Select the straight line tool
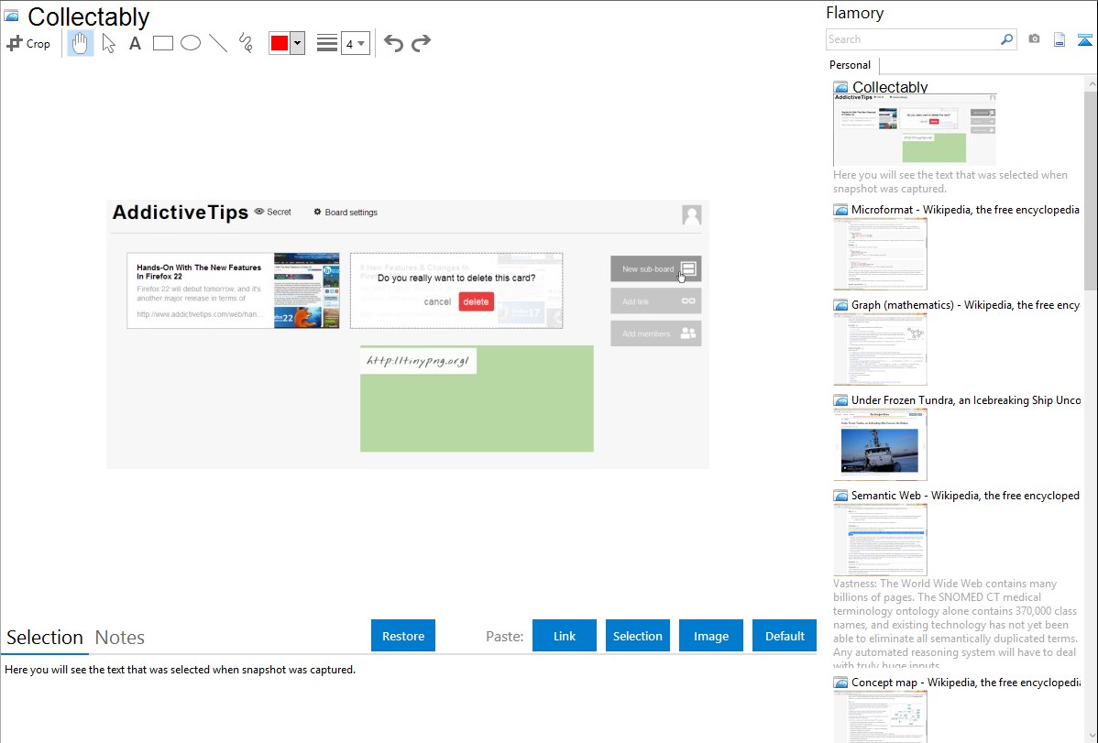Viewport: 1098px width, 743px height. 218,43
